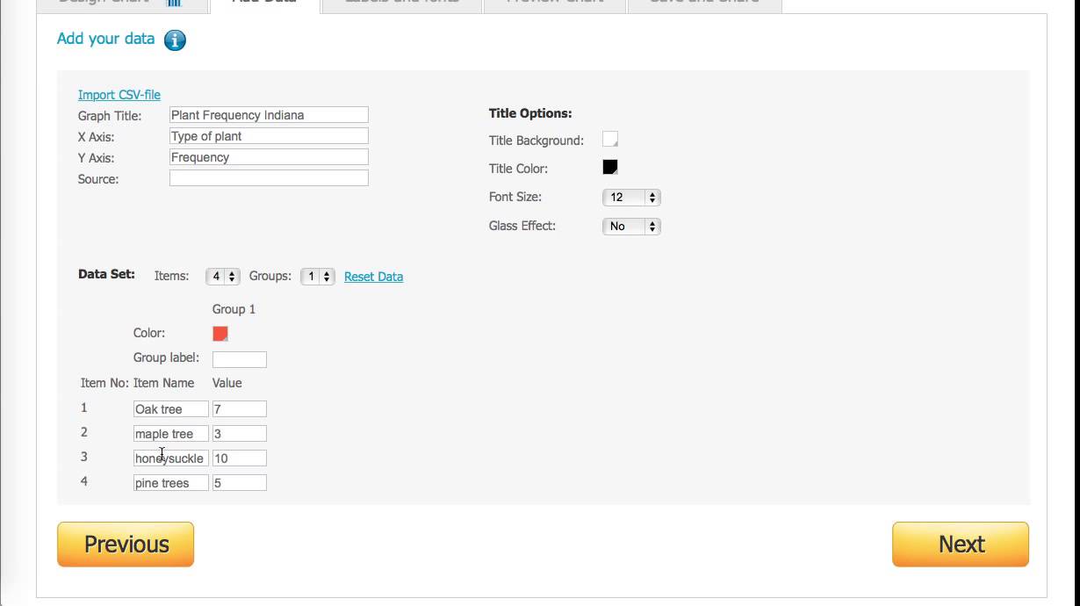
Task: Open the Import CSV-file link
Action: pos(119,95)
